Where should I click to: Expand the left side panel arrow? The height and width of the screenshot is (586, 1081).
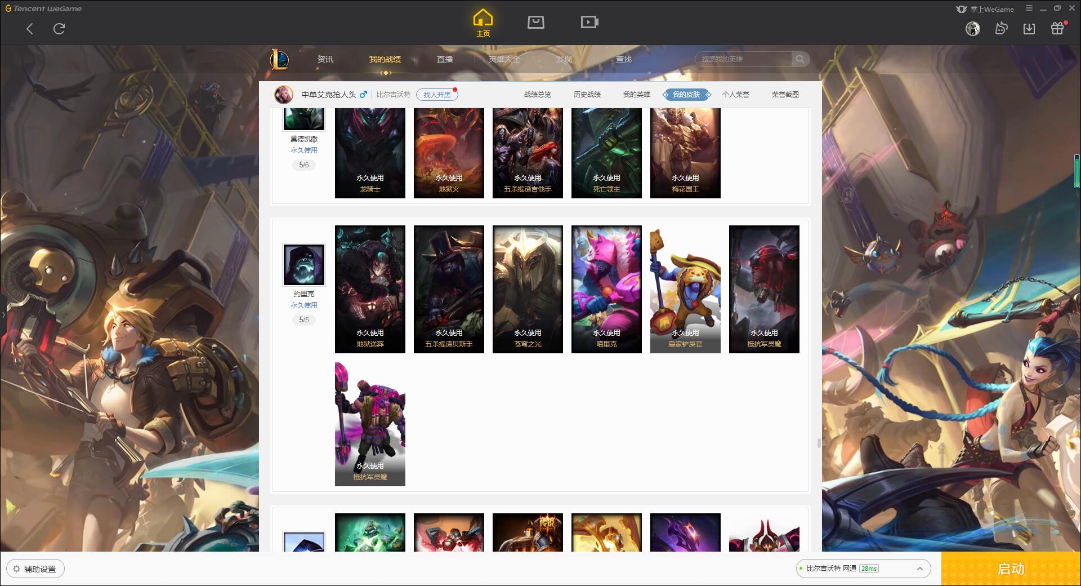point(3,314)
